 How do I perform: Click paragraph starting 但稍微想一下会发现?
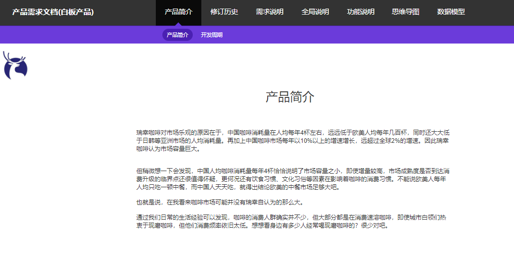pyautogui.click(x=293, y=179)
